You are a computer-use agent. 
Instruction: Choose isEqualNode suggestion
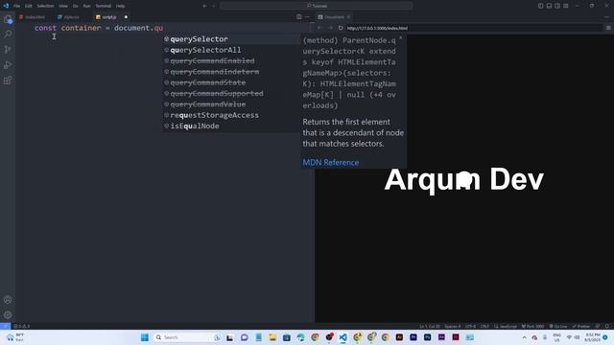coord(231,126)
